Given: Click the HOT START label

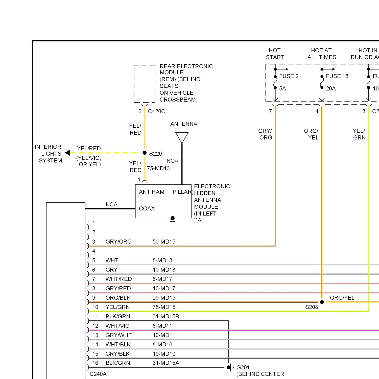Looking at the screenshot, I should coord(275,54).
